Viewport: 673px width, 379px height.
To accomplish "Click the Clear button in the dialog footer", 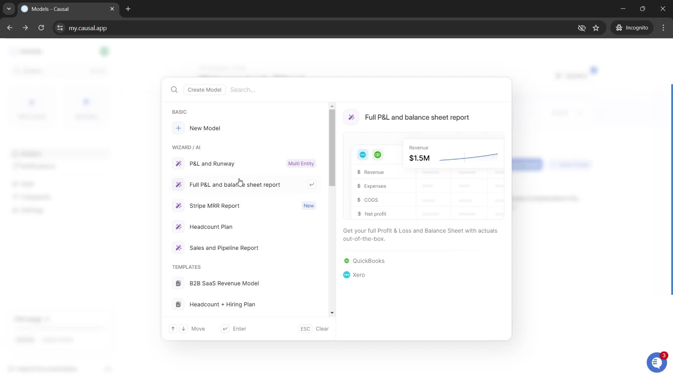I will (322, 328).
